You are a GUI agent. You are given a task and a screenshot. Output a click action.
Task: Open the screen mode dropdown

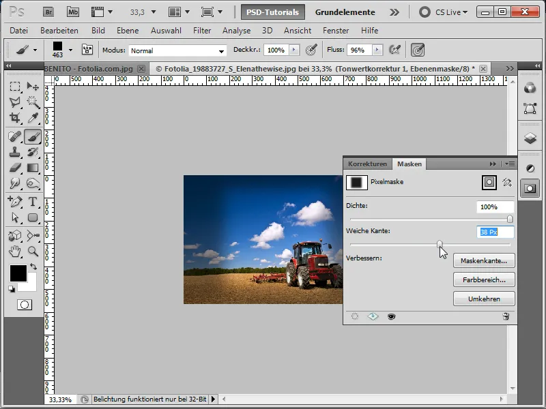(220, 12)
